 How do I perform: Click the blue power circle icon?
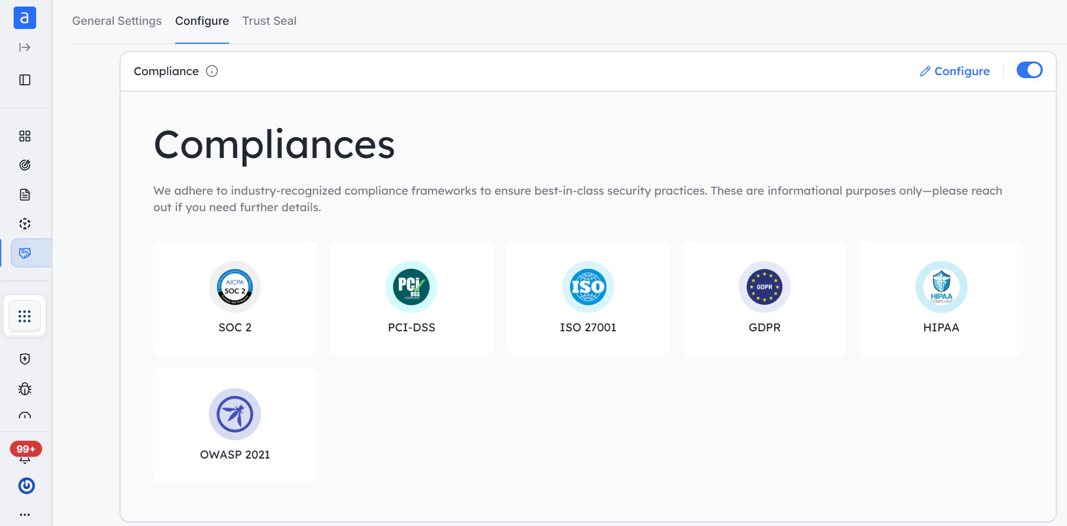point(27,486)
